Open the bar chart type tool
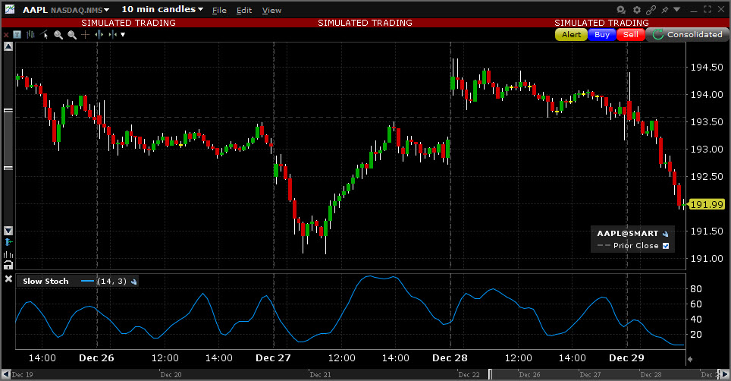 pyautogui.click(x=31, y=34)
